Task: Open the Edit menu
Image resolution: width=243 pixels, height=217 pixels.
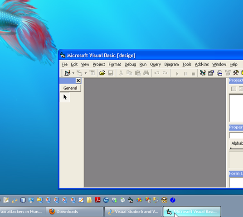Action: pyautogui.click(x=74, y=64)
